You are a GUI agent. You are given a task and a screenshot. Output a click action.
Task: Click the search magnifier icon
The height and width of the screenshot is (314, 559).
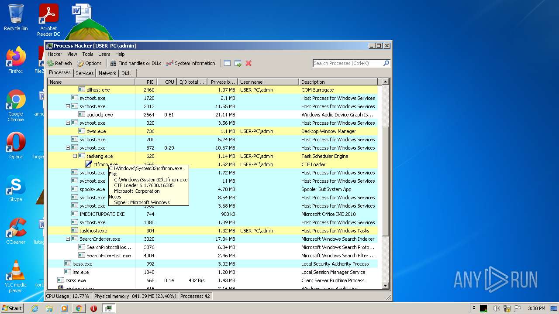click(x=386, y=63)
